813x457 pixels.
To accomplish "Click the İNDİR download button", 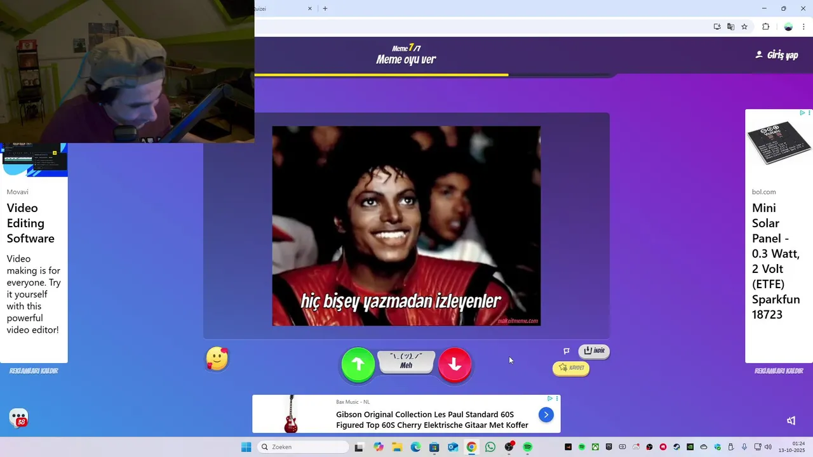I will (x=594, y=351).
